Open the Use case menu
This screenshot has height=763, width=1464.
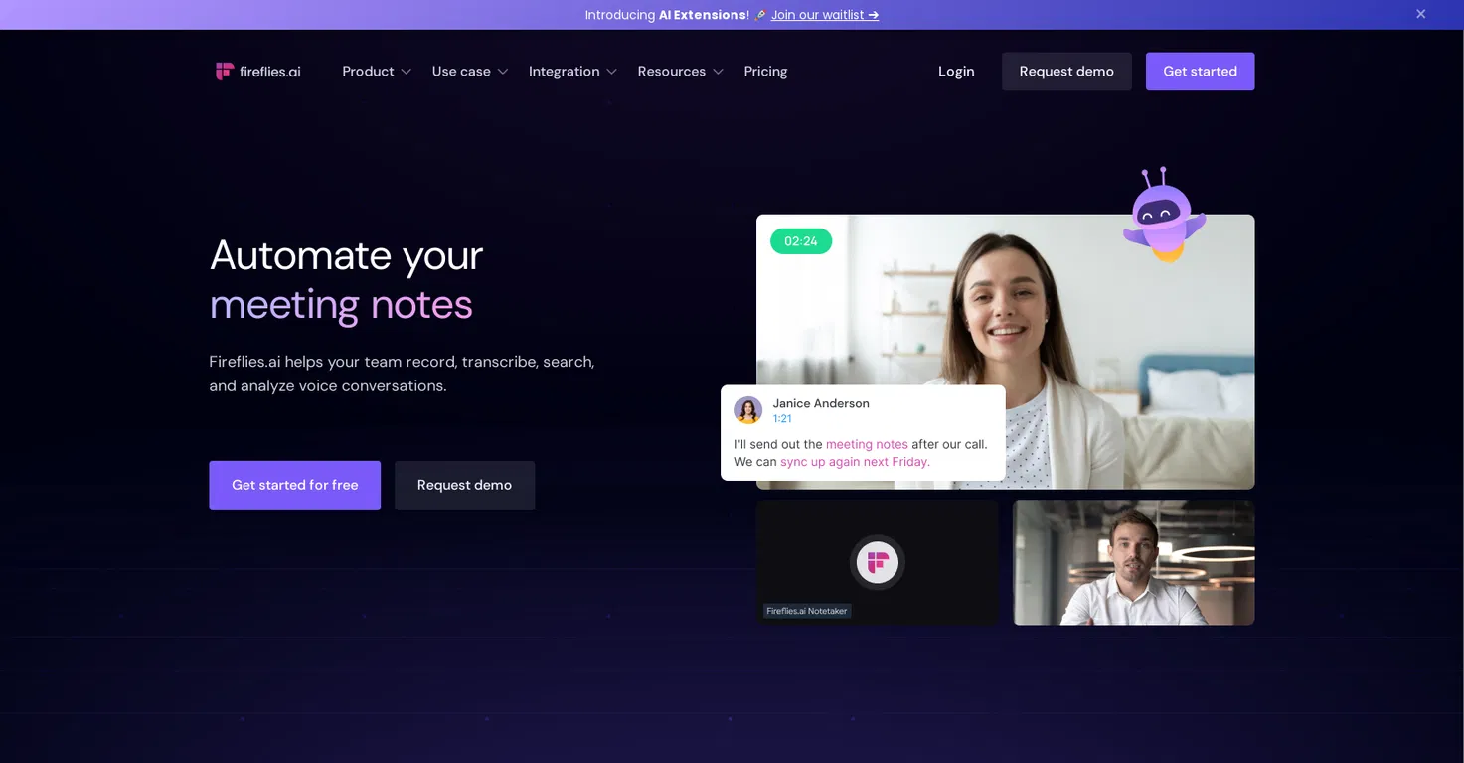(461, 72)
